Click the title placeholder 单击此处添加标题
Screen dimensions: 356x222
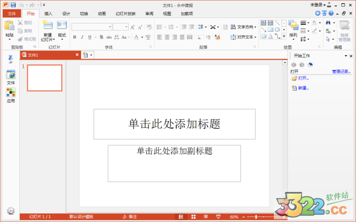click(x=174, y=124)
